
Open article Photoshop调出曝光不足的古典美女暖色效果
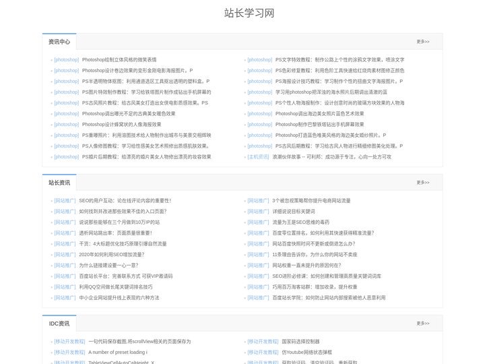[x=129, y=114]
